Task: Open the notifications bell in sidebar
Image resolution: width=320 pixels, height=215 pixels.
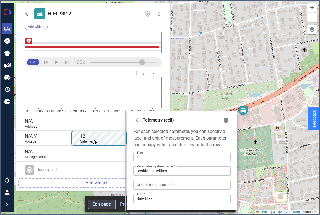Action: 7,180
